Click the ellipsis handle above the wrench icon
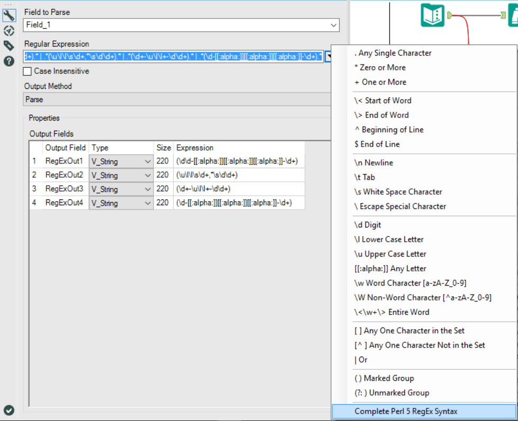The height and width of the screenshot is (421, 518). [x=8, y=4]
